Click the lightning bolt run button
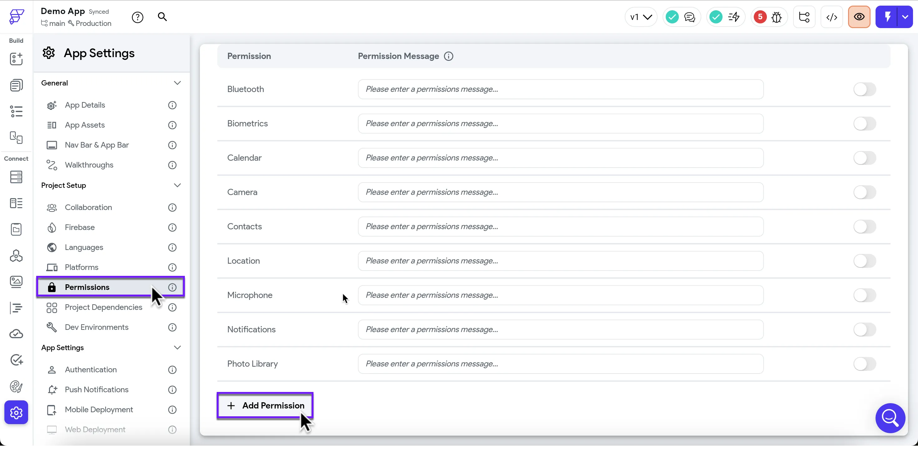The image size is (918, 450). (887, 17)
